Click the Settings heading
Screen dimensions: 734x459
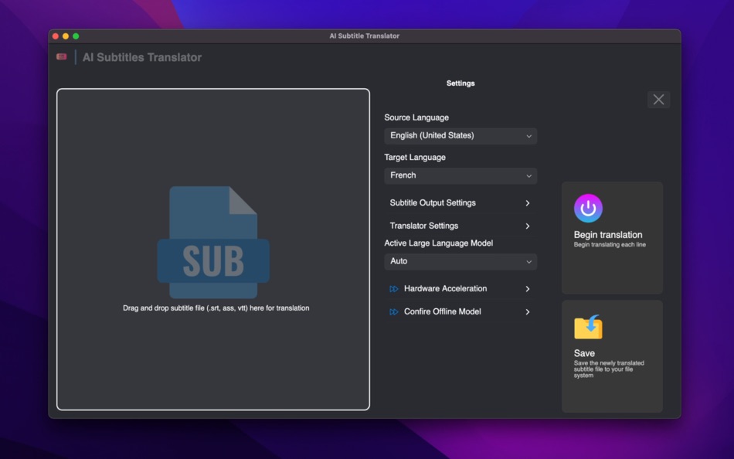click(x=460, y=83)
